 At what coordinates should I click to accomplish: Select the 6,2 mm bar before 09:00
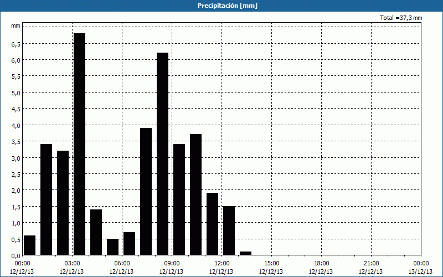pos(162,154)
